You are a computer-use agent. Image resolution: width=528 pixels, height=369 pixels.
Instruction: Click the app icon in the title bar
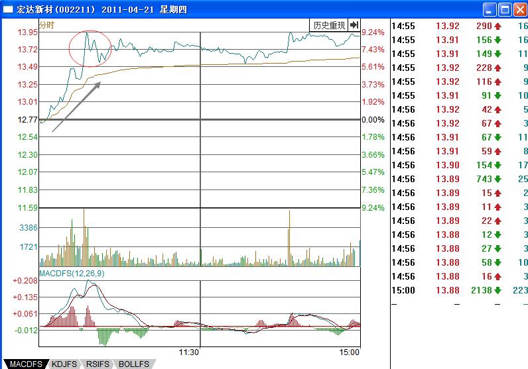(8, 9)
